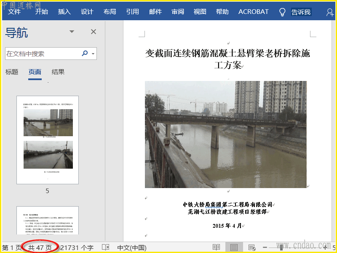The height and width of the screenshot is (253, 337).
Task: Switch to the 标题 navigation tab
Action: click(12, 72)
